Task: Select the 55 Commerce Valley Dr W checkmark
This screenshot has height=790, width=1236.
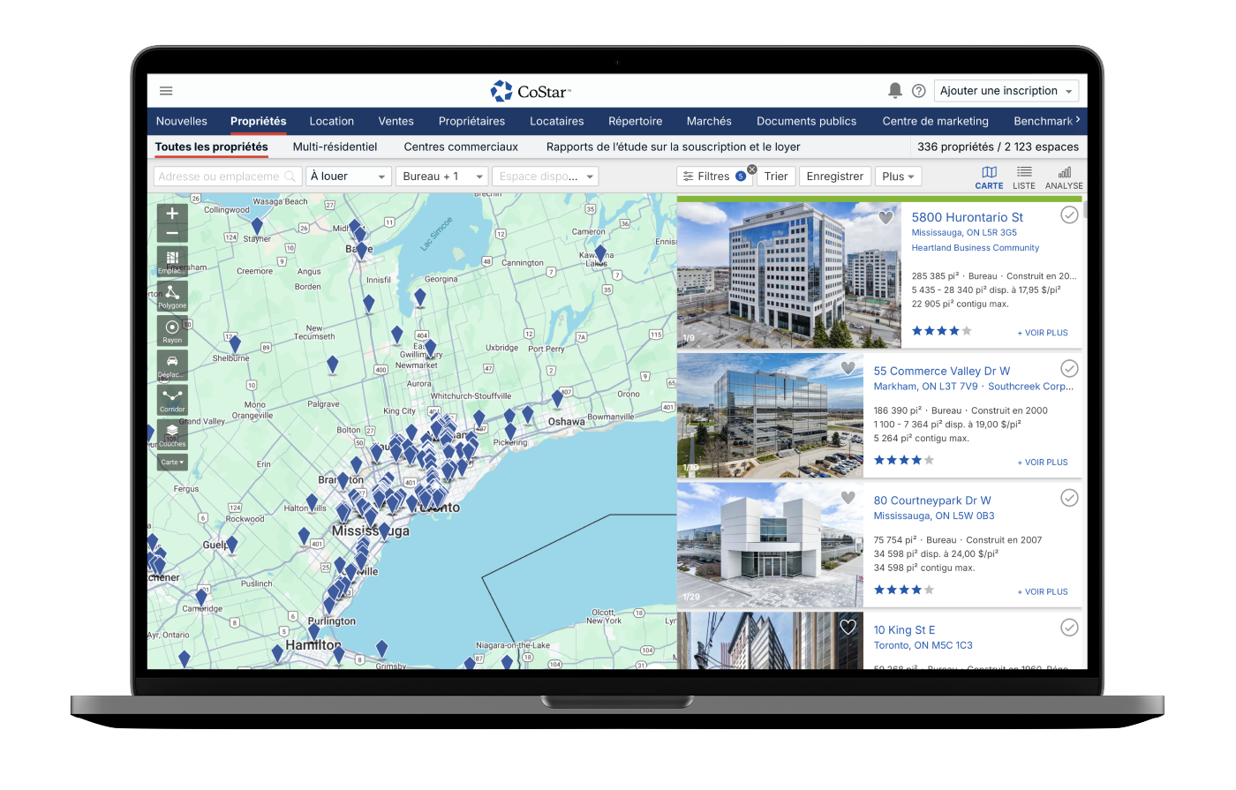Action: (1069, 368)
